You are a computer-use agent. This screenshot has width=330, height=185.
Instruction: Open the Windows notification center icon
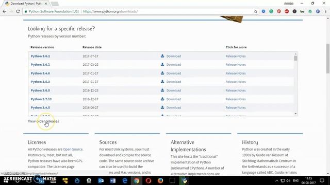click(322, 180)
